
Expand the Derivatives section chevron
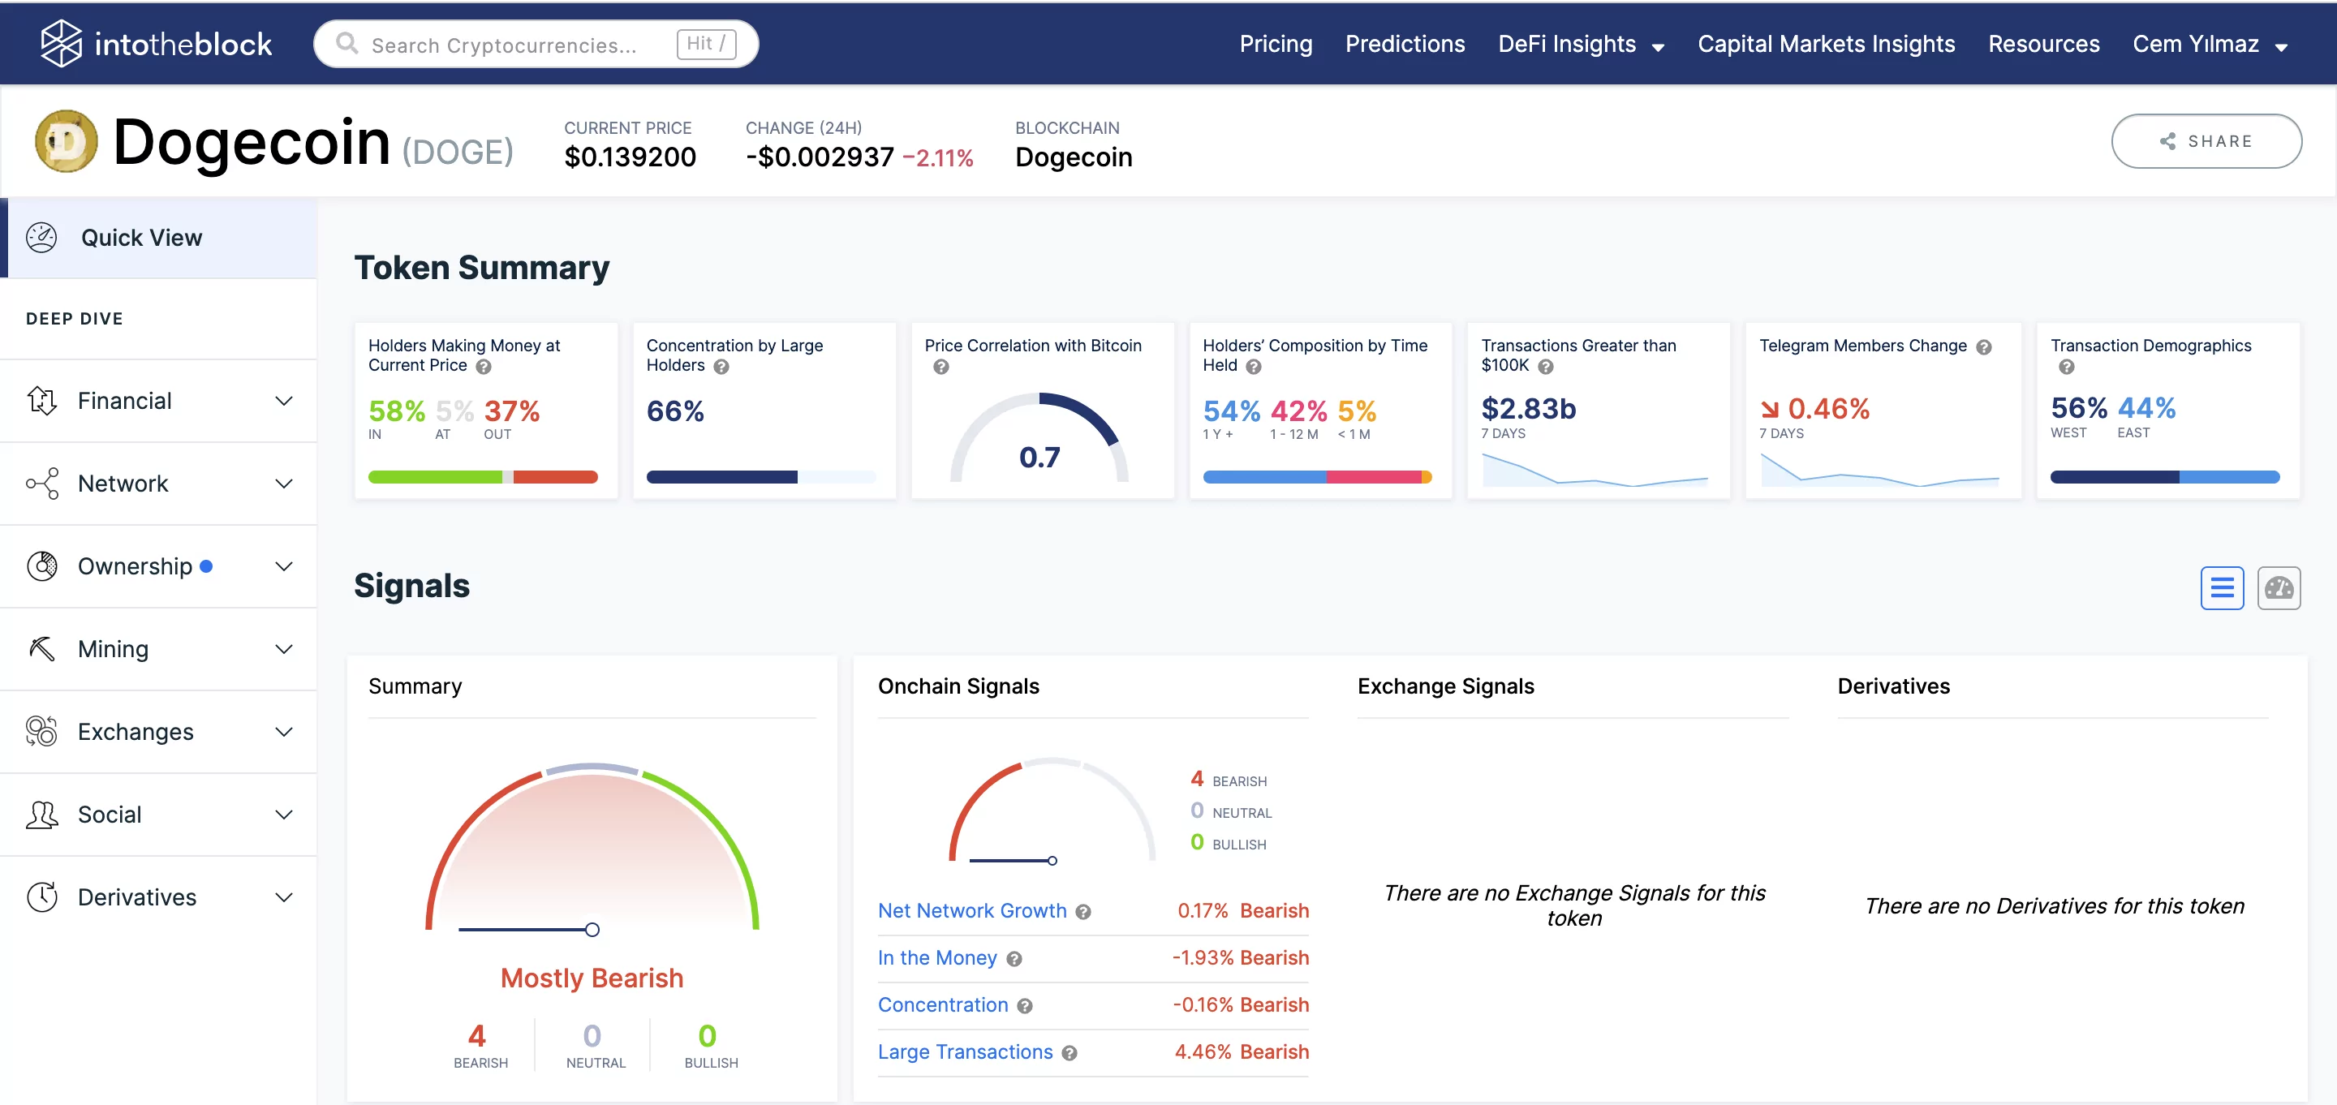pos(284,896)
